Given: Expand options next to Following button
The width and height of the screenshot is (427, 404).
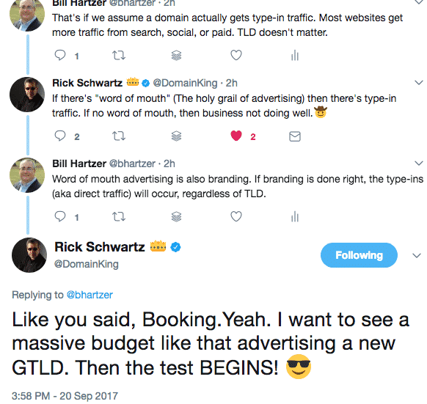Looking at the screenshot, I should tap(417, 255).
